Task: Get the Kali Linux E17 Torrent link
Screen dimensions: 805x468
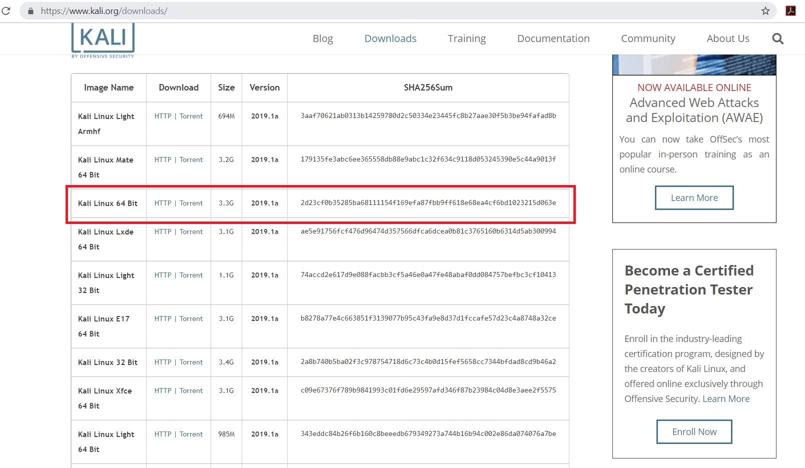Action: click(191, 318)
